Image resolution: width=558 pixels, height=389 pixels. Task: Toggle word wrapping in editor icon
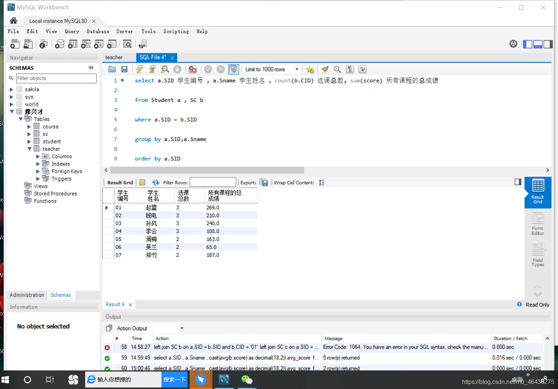(x=362, y=69)
